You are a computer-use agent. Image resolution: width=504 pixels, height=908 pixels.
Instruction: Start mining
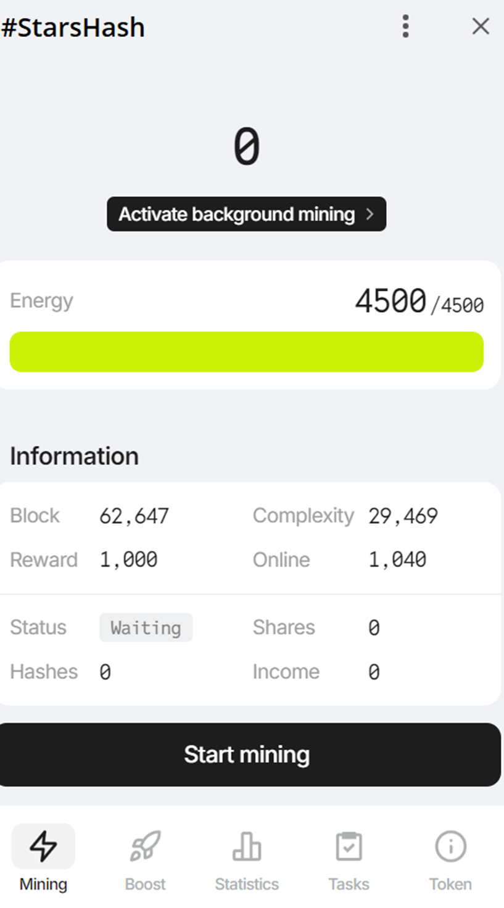click(x=249, y=754)
